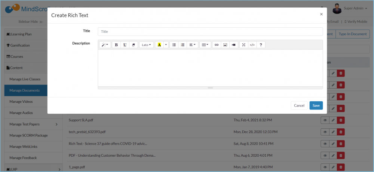This screenshot has height=172, width=374.
Task: Save the rich text document
Action: coord(316,105)
